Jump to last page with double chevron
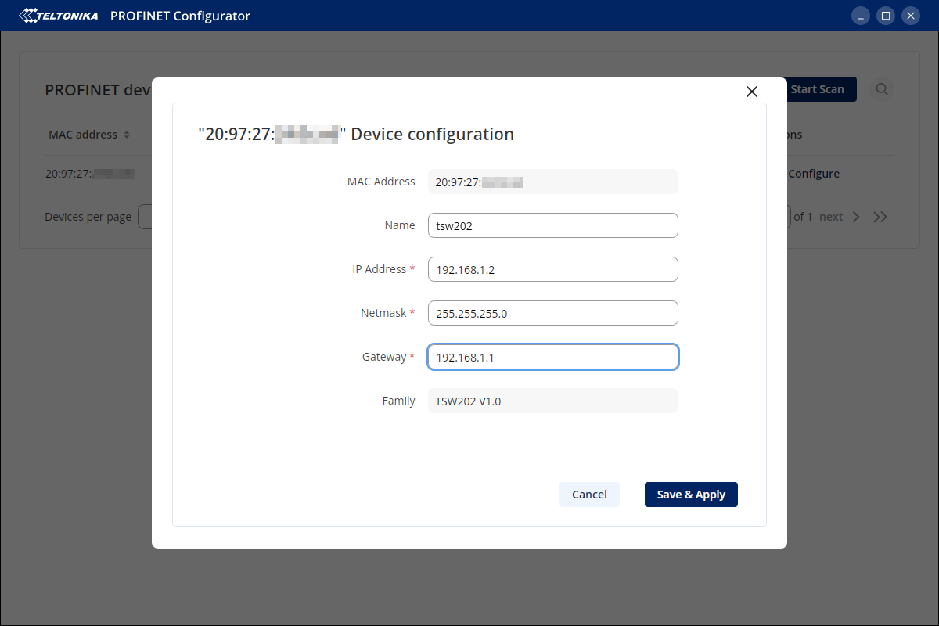 click(880, 217)
